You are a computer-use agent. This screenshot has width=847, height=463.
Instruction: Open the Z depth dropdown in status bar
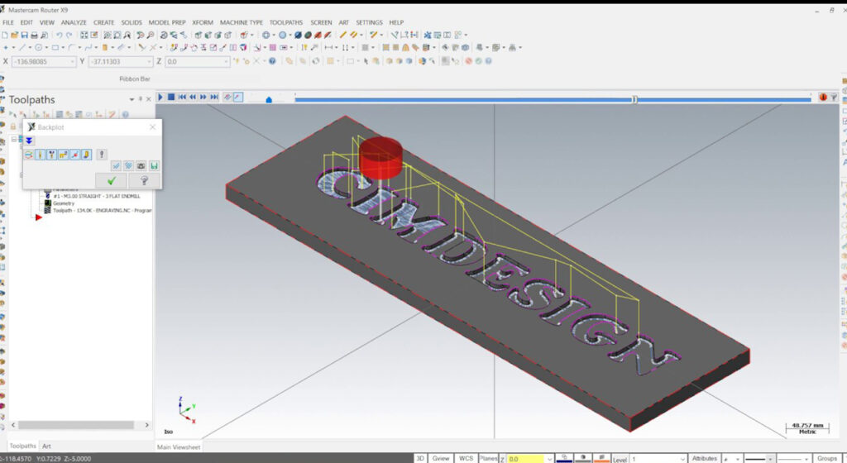549,459
